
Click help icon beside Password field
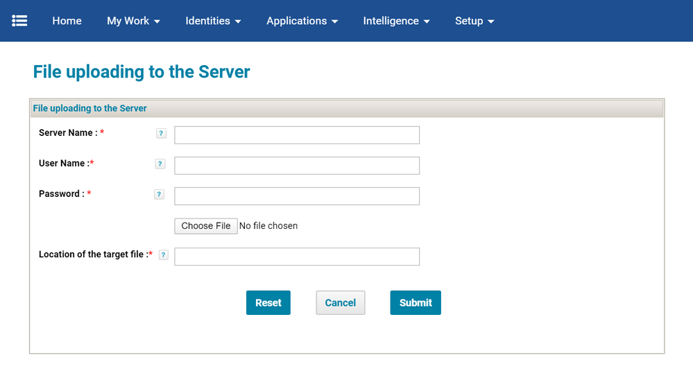point(159,195)
